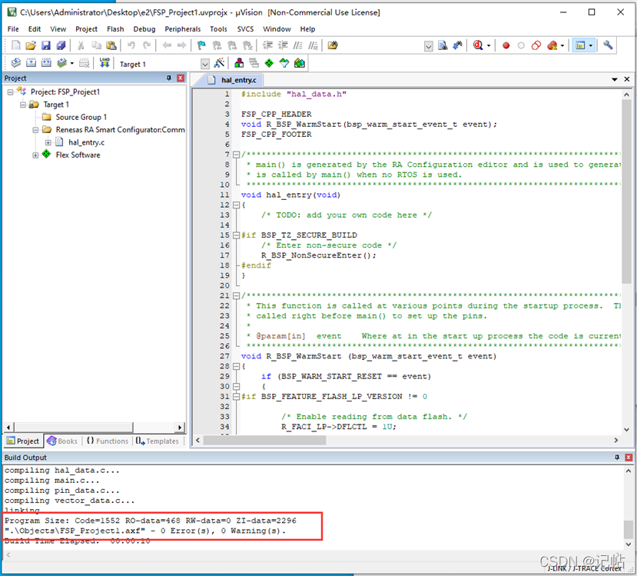
Task: Open Configuration wrench icon
Action: (608, 45)
